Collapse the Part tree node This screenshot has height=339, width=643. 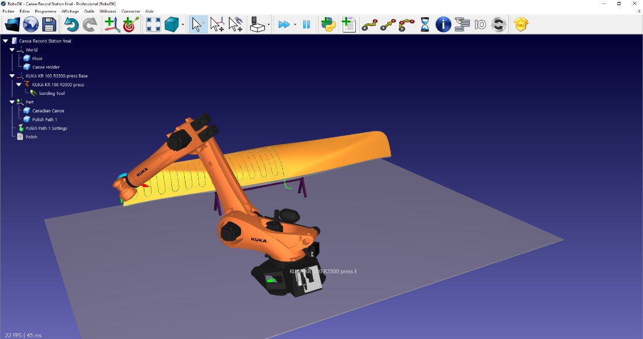click(13, 102)
